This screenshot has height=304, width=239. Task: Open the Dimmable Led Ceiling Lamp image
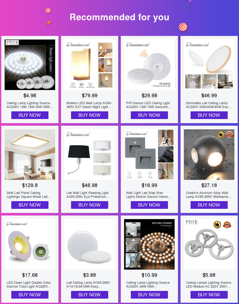209,65
